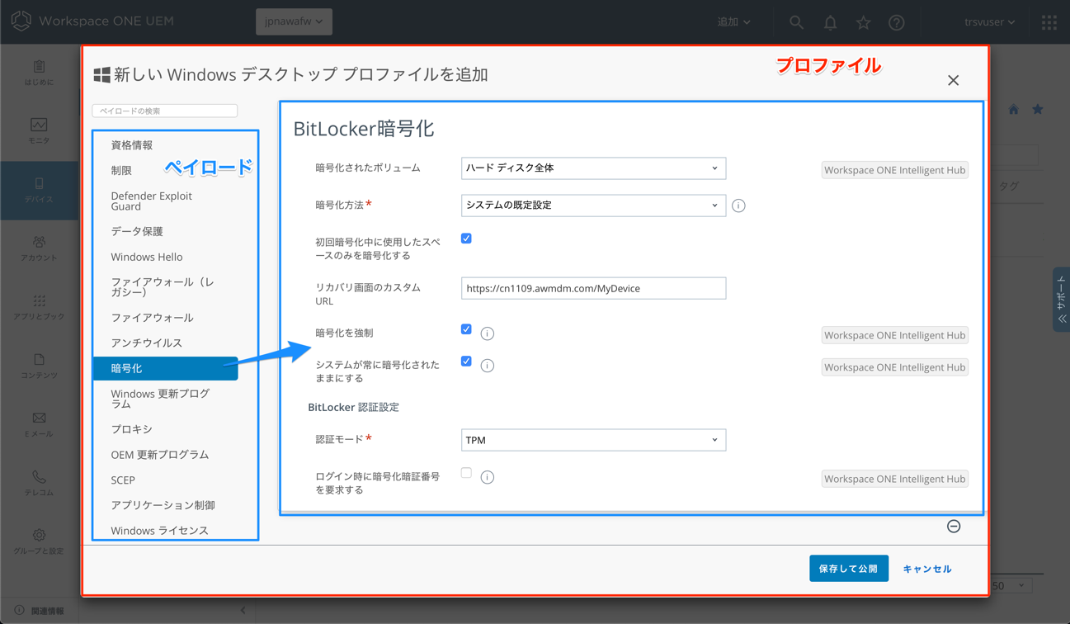Screen dimensions: 1070x624
Task: Click info icon for システムが常に暗号化
Action: pyautogui.click(x=488, y=366)
